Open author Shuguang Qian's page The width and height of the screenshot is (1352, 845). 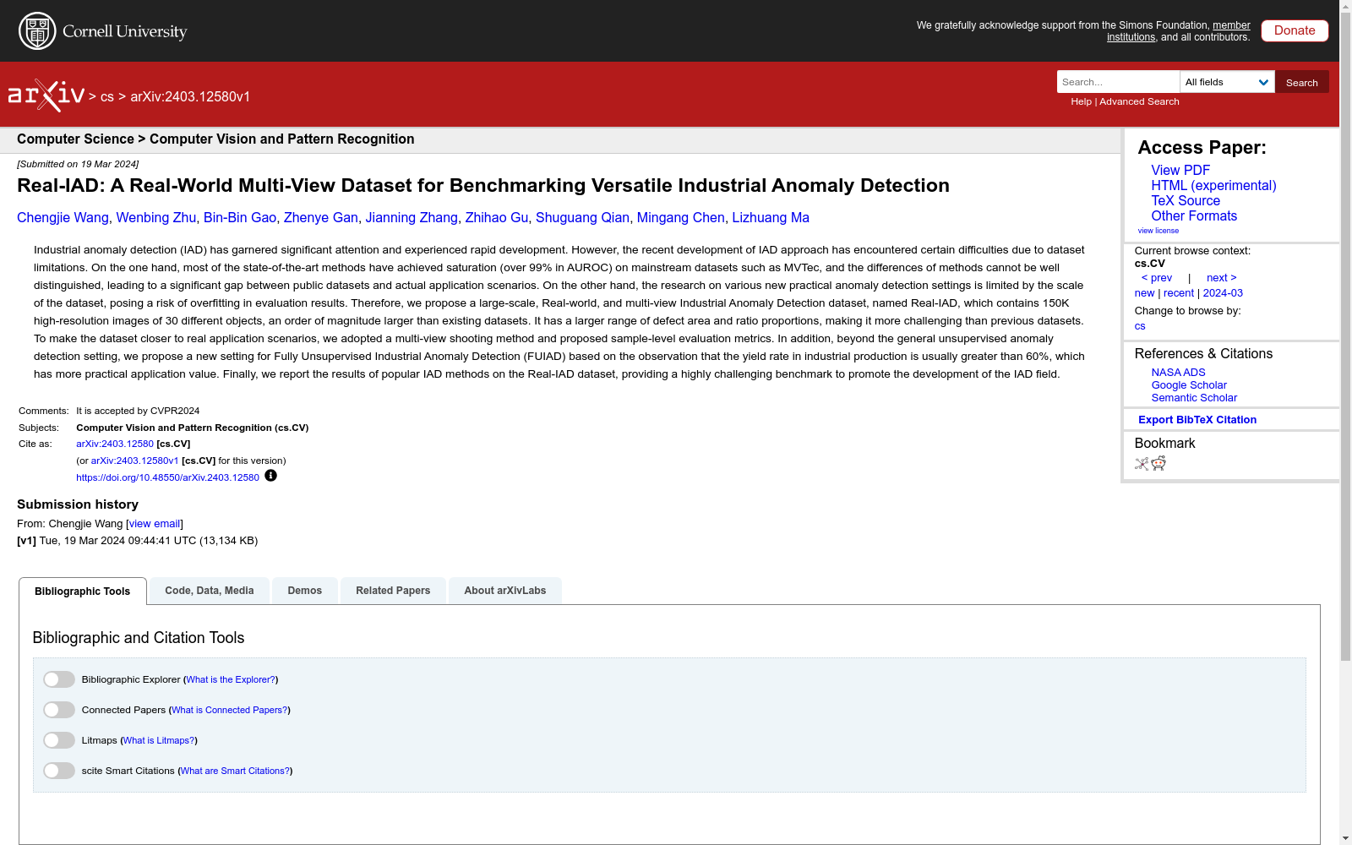(582, 218)
